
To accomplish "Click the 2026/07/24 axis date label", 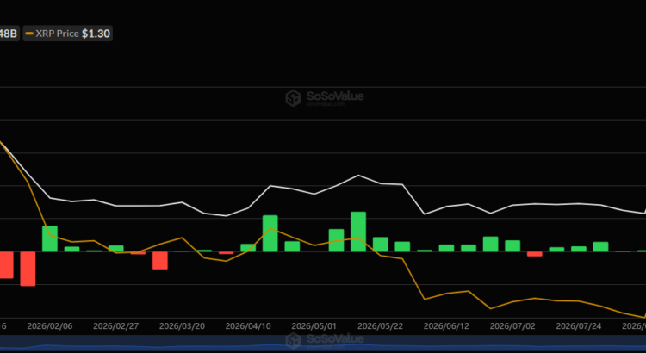I will coord(579,326).
